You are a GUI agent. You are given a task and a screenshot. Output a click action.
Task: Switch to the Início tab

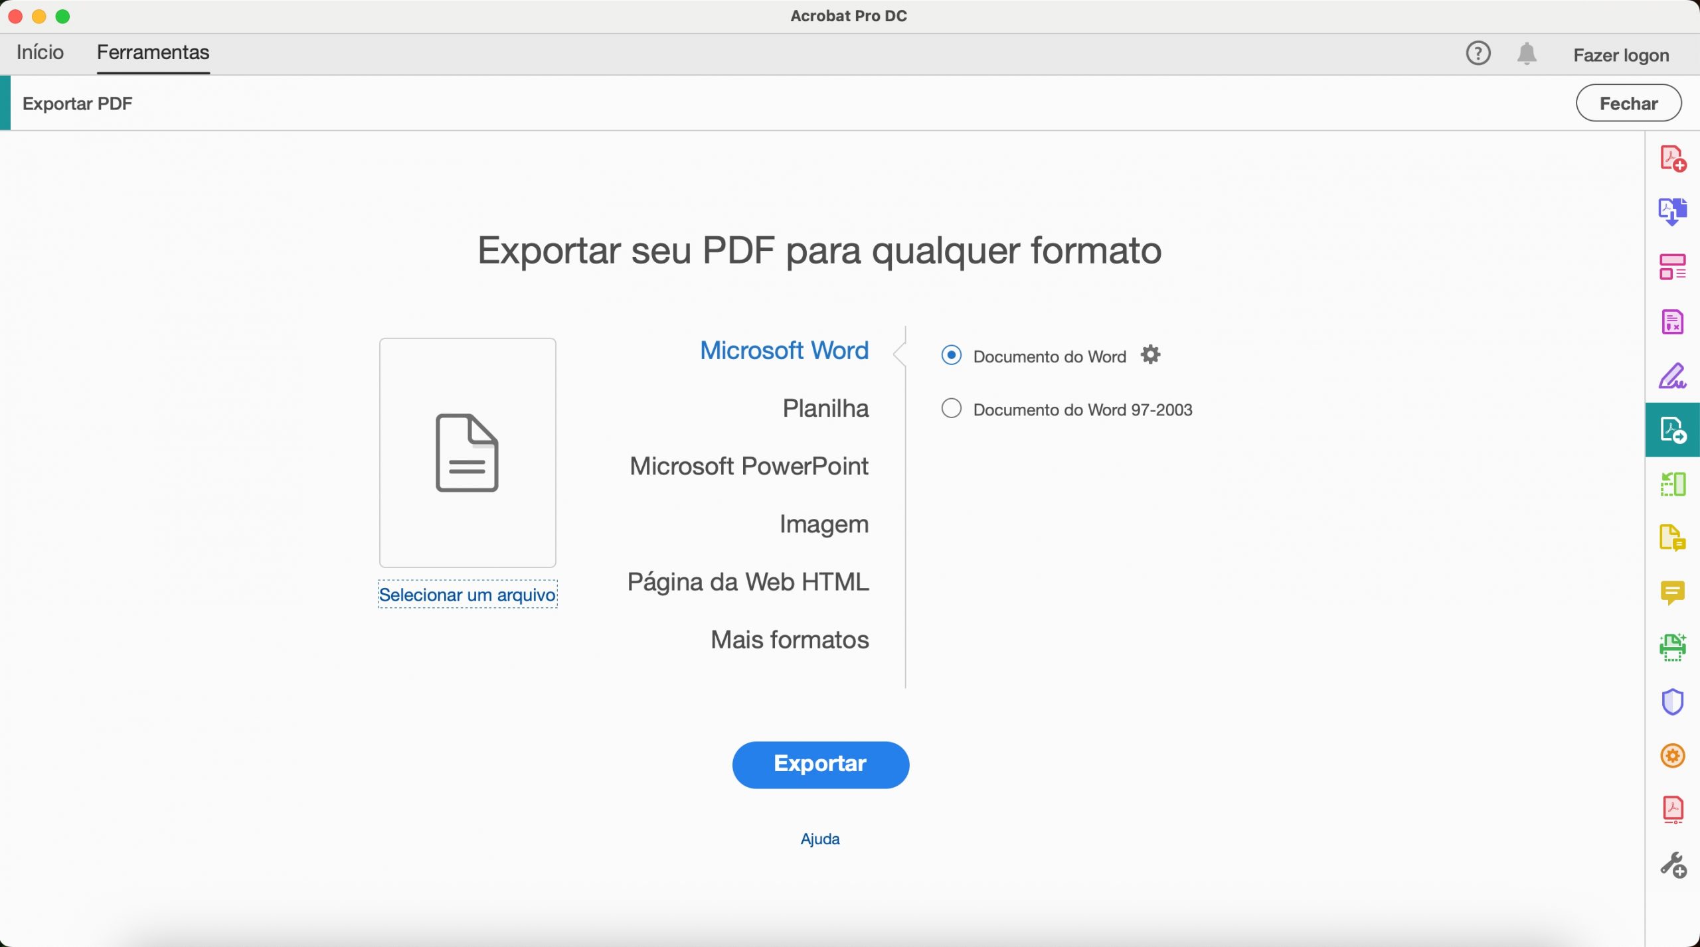pos(40,52)
